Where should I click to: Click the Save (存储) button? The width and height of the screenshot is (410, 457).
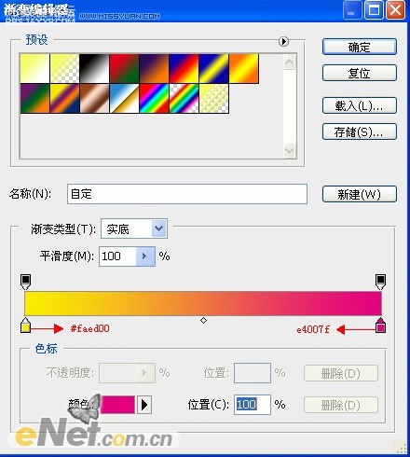(360, 132)
